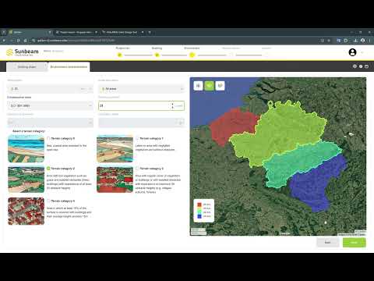
Task: Click the flat lakes terrain category I image
Action: (115, 148)
